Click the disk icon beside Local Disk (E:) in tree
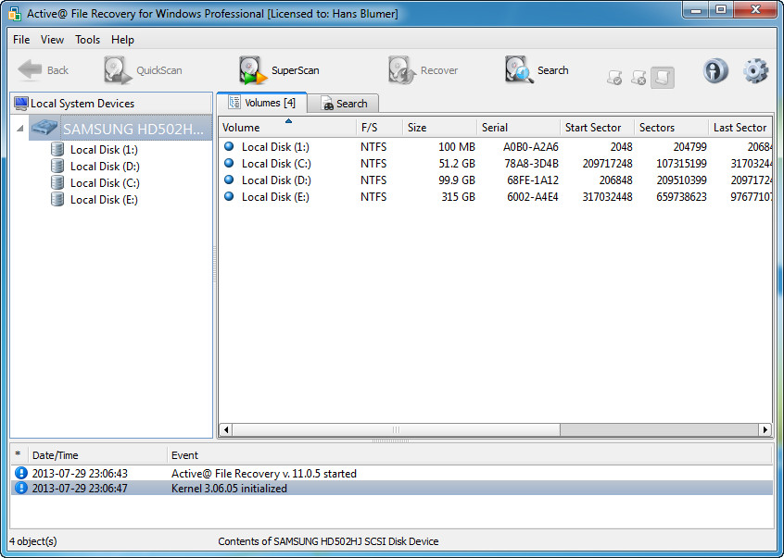This screenshot has width=784, height=558. (x=57, y=199)
